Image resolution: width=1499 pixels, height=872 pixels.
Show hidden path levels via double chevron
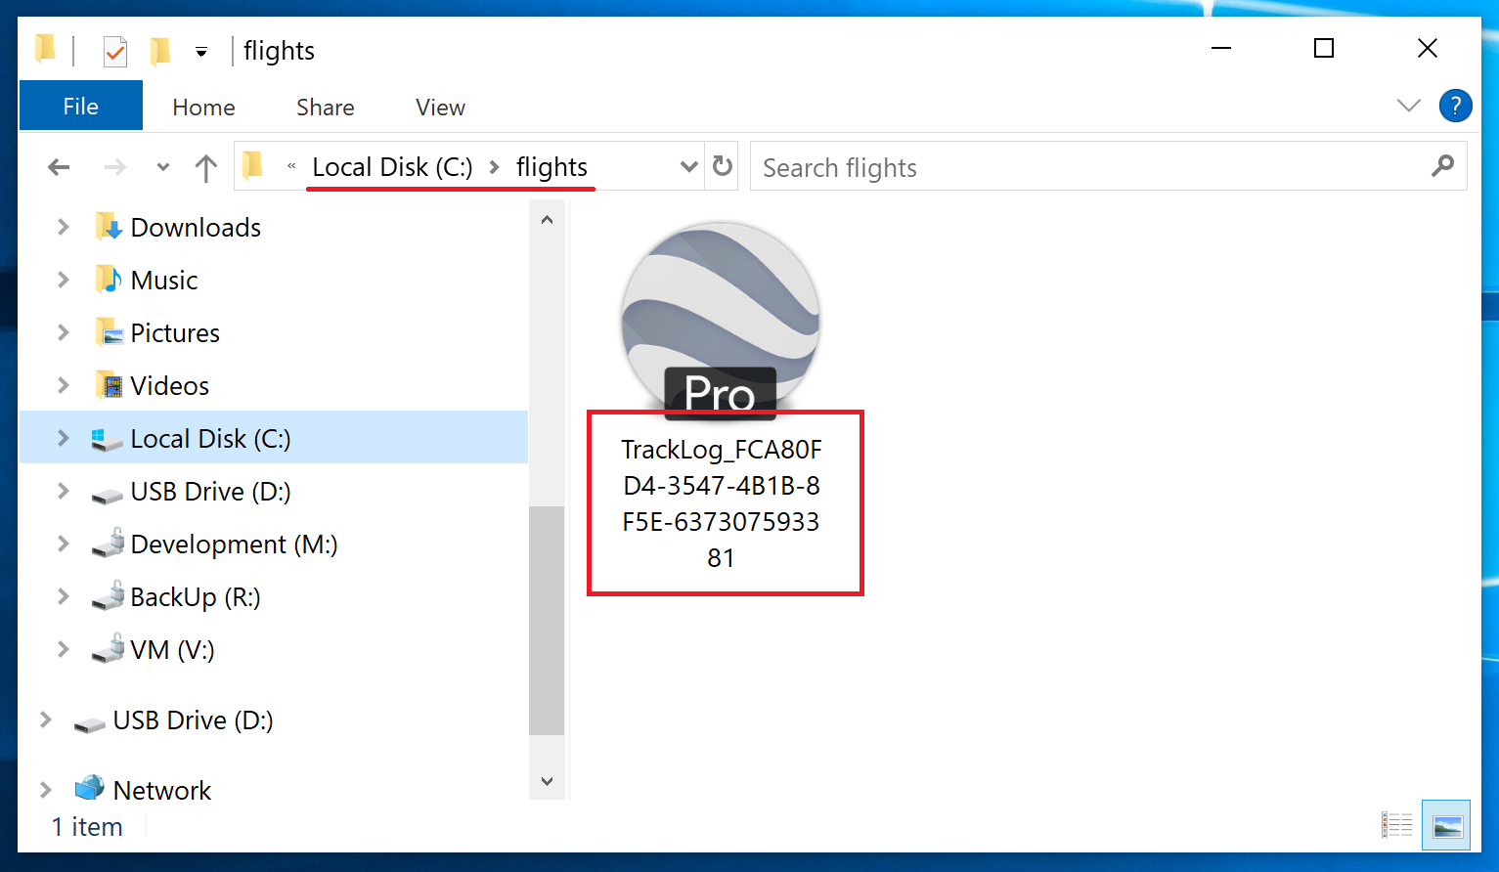point(291,166)
